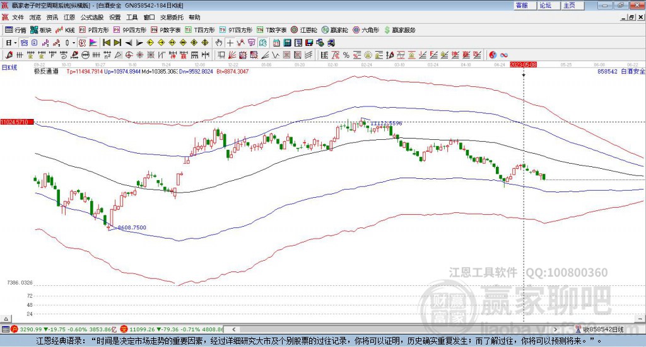Click the black left arrow icon
The image size is (646, 347).
(129, 43)
